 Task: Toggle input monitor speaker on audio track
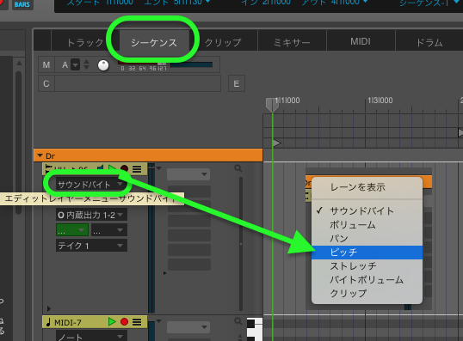point(100,168)
